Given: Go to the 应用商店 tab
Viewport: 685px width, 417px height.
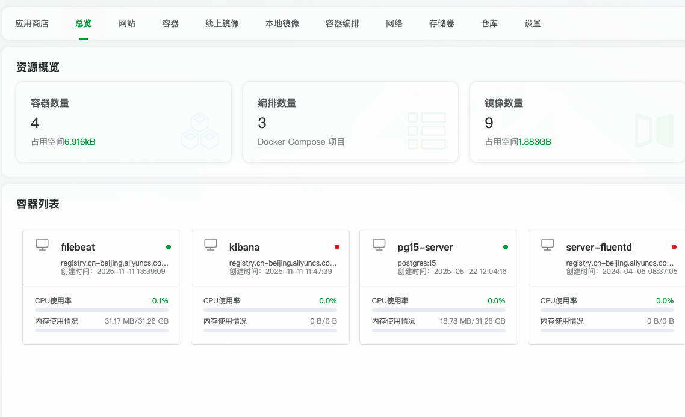Looking at the screenshot, I should (x=31, y=23).
